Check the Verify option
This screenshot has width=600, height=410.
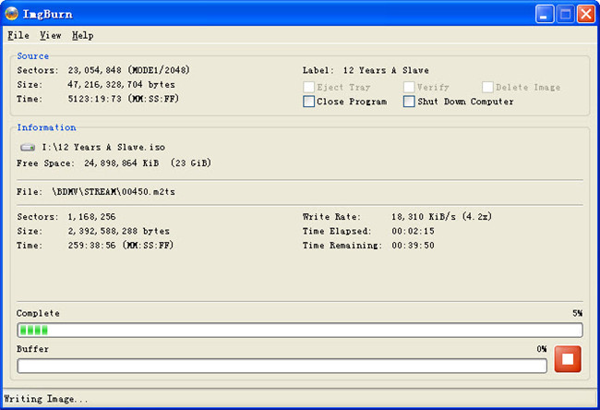pos(409,87)
